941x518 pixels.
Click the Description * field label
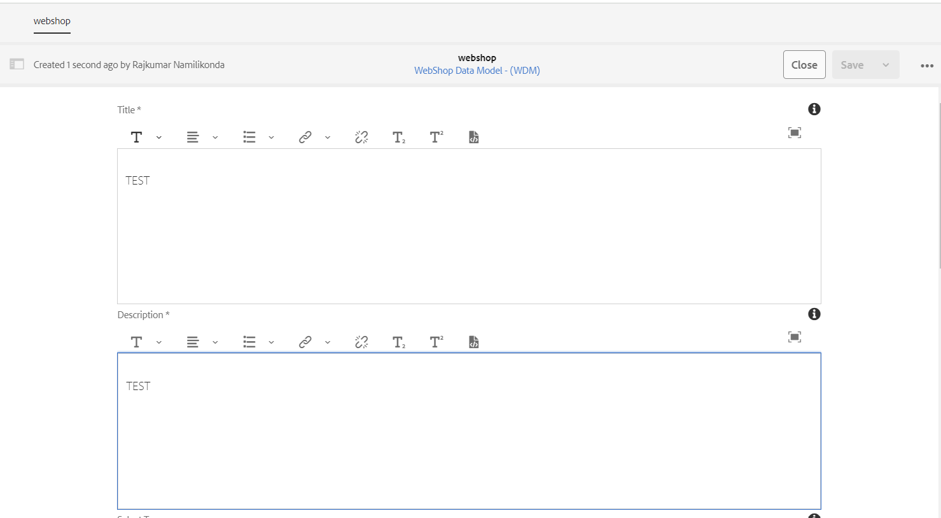[x=143, y=315]
